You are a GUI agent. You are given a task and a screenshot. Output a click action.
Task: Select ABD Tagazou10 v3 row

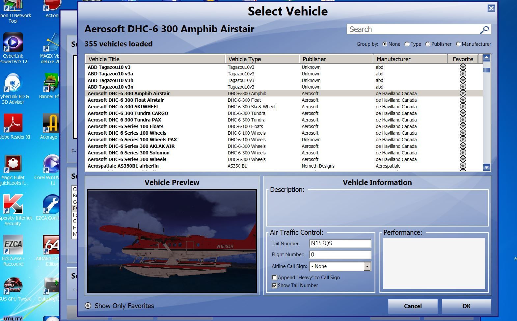coord(284,67)
